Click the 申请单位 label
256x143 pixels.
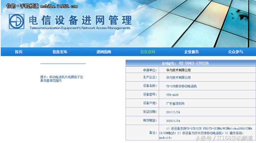150,70
